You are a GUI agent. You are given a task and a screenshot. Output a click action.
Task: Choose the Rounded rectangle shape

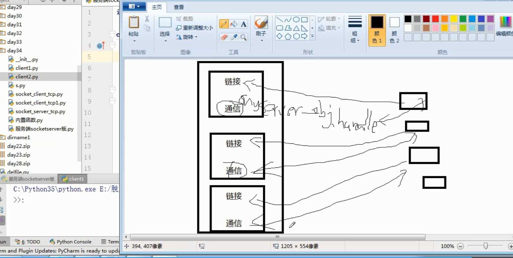point(279,28)
